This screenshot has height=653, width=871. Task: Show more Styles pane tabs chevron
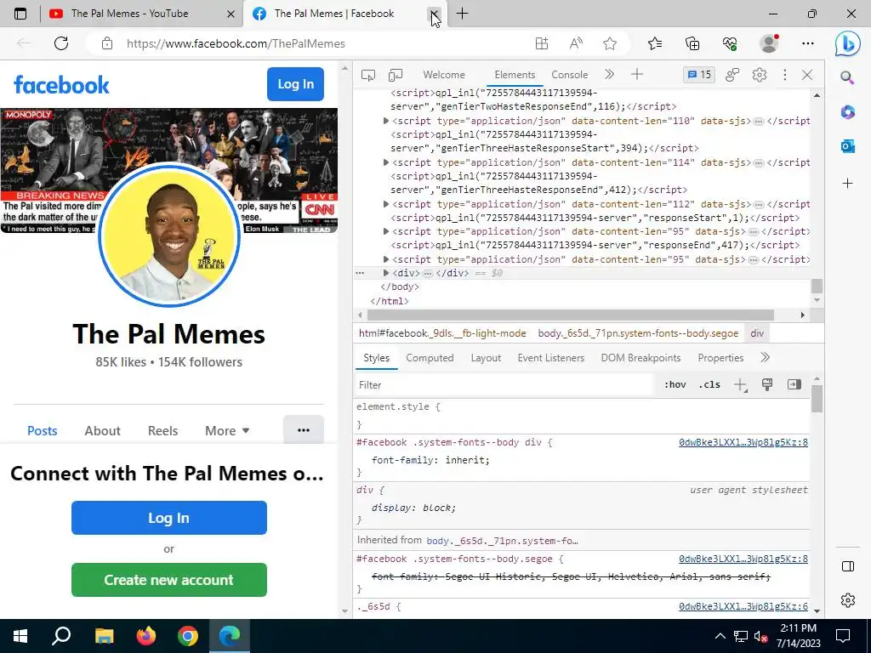point(765,358)
